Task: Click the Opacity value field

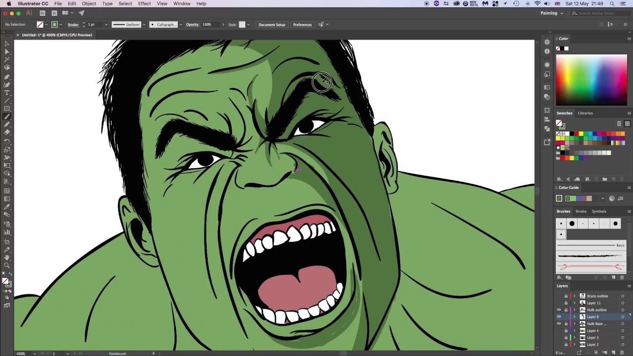Action: tap(210, 24)
